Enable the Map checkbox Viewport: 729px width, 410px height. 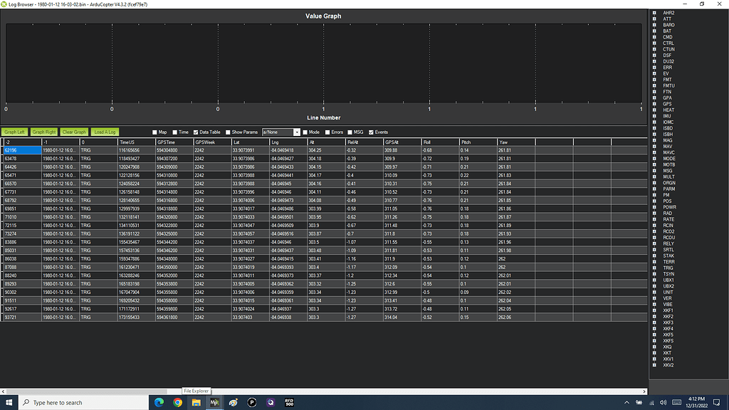[154, 132]
